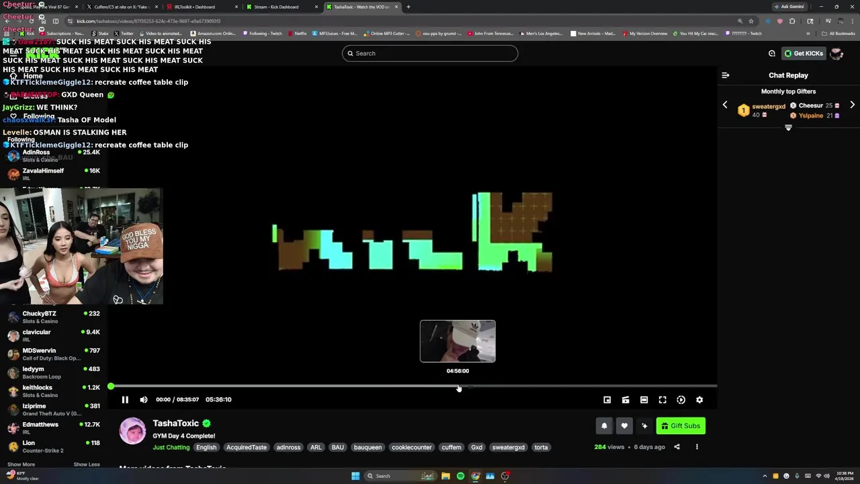Open TashaToxic channel avatar
Screen dimensions: 860x484
point(132,431)
